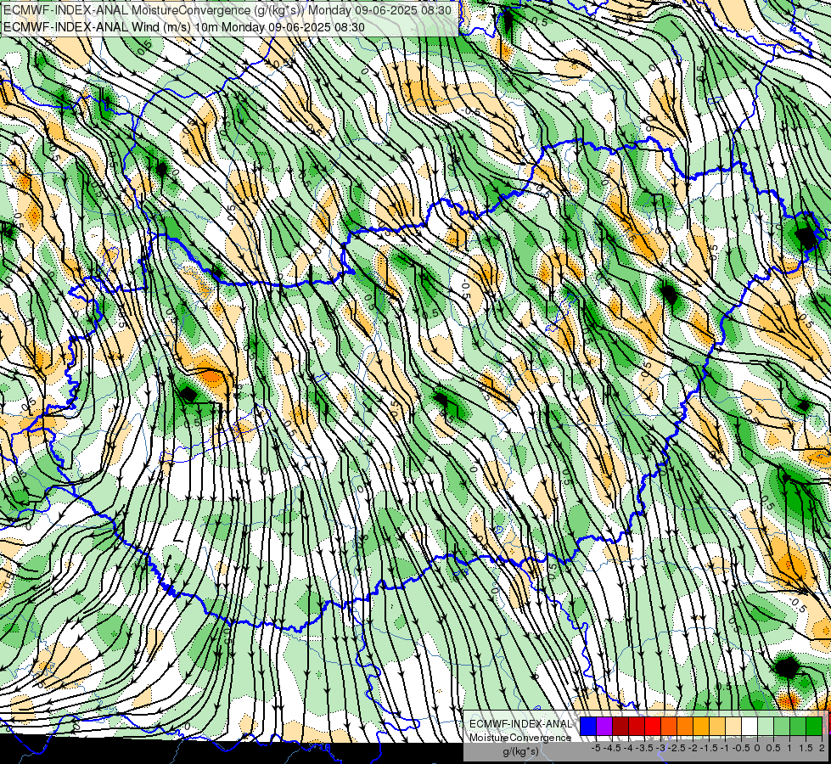The width and height of the screenshot is (831, 764).
Task: Click the pale peach swatch next to white
Action: (x=733, y=726)
